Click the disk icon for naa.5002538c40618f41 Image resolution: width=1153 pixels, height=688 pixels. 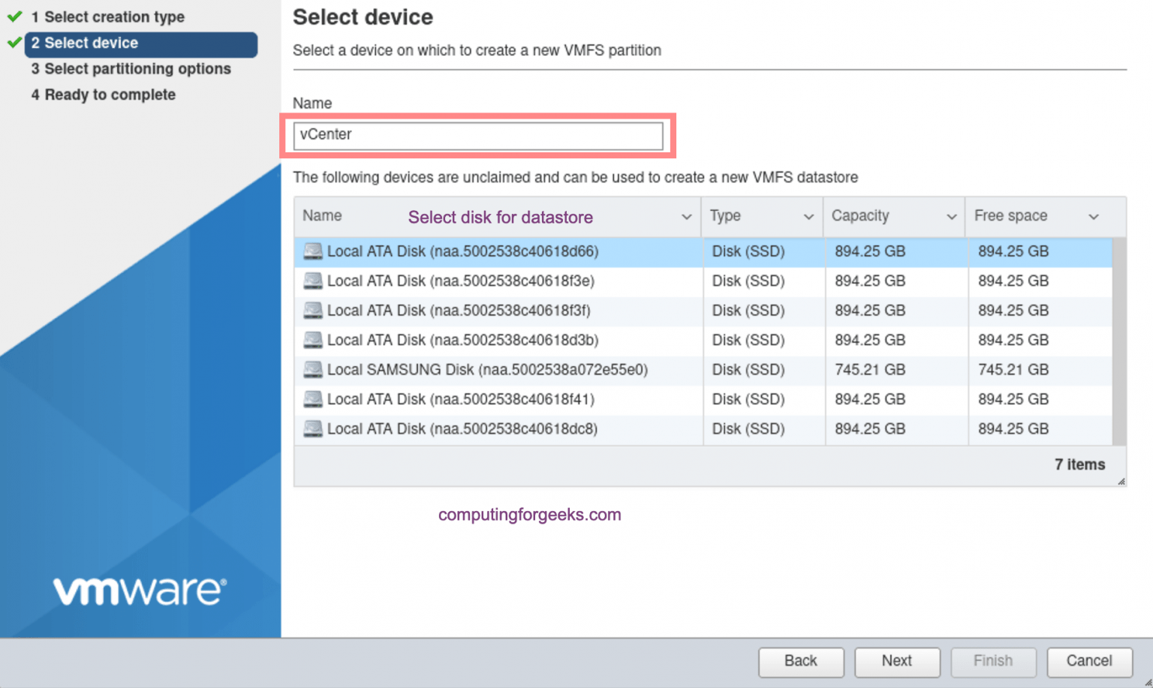313,399
